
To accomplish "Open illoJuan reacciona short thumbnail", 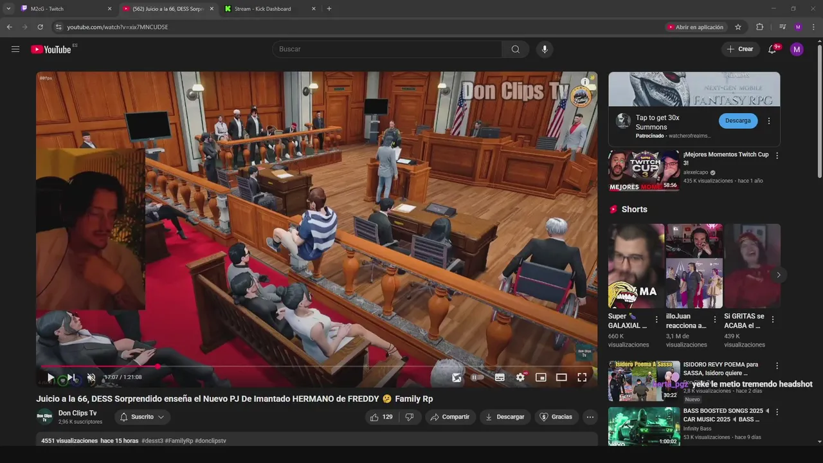I will 694,266.
